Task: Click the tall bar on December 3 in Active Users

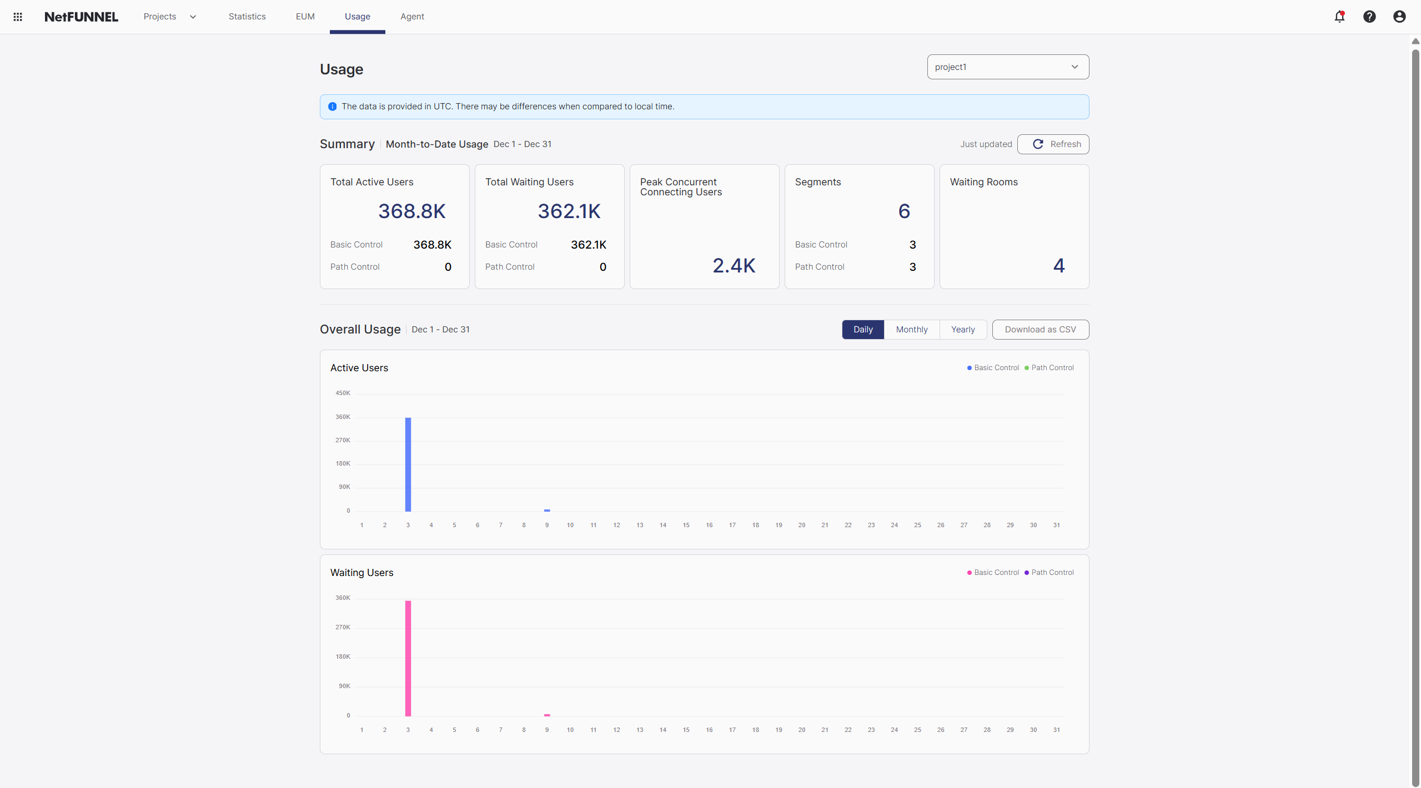Action: tap(408, 463)
